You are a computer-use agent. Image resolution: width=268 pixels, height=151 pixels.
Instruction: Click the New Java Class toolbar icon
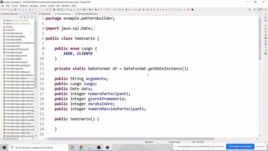[x=120, y=10]
